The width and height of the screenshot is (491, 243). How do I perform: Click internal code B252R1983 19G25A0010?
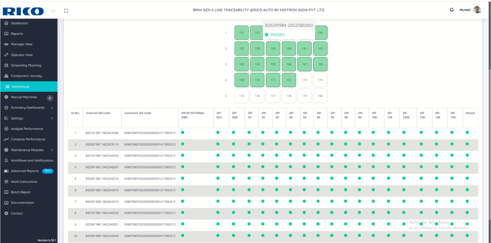102,179
